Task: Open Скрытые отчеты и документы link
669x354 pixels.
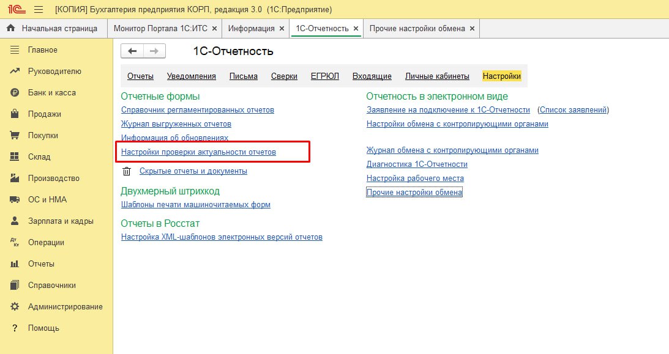Action: [x=193, y=171]
